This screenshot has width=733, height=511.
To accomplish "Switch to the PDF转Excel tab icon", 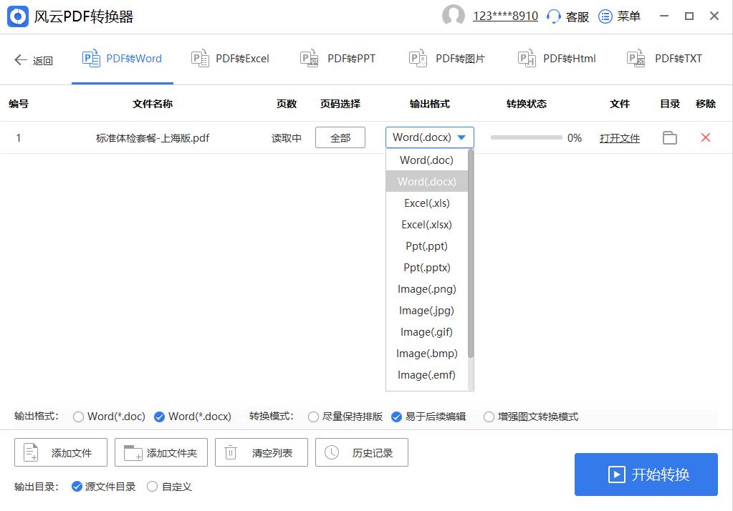I will pyautogui.click(x=198, y=59).
